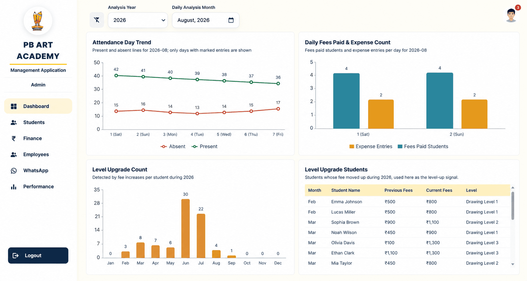Toggle the Fees Paid Students legend
527x281 pixels.
click(423, 147)
